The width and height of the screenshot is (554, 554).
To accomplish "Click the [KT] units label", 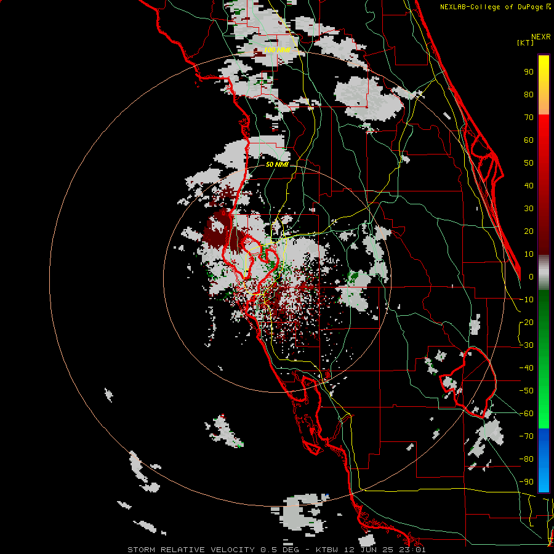I will coord(525,42).
